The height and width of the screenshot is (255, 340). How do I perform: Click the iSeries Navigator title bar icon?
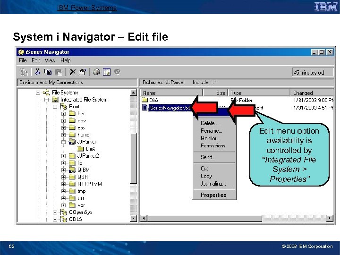pyautogui.click(x=21, y=52)
